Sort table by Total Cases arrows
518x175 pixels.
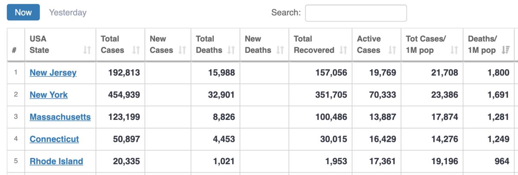(136, 50)
